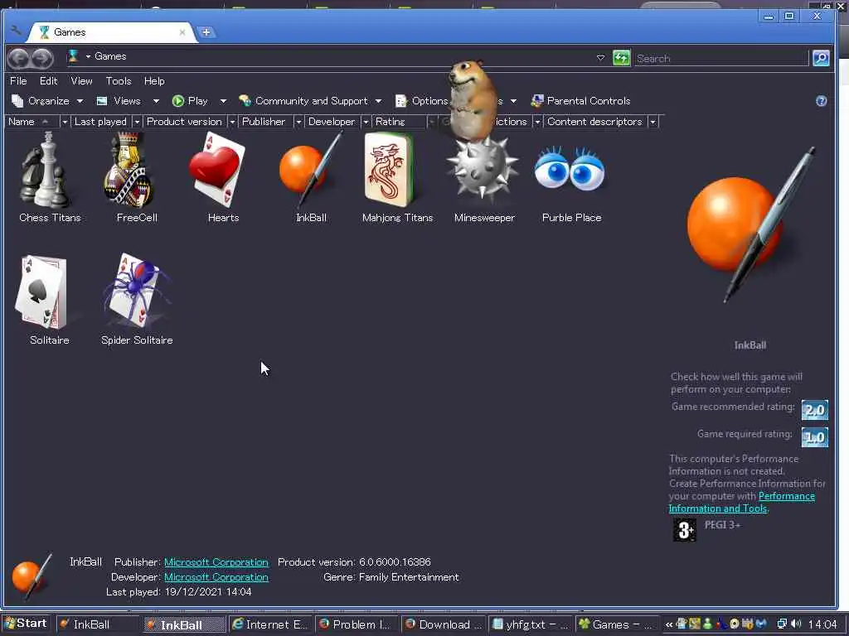Expand the Games breadcrumb arrow
Image resolution: width=849 pixels, height=636 pixels.
point(88,56)
